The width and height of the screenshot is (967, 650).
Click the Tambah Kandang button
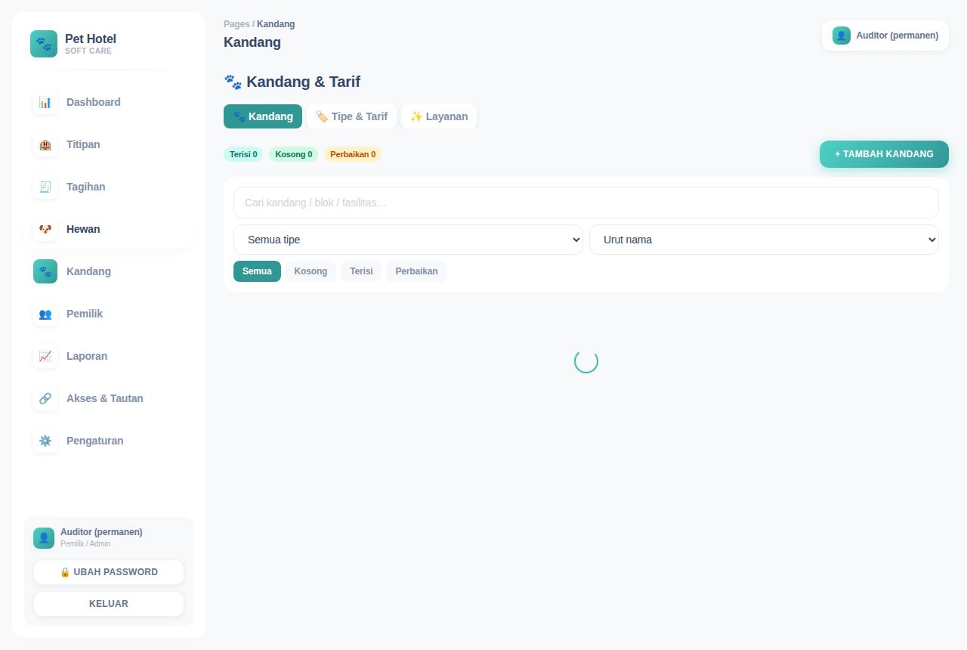coord(884,154)
